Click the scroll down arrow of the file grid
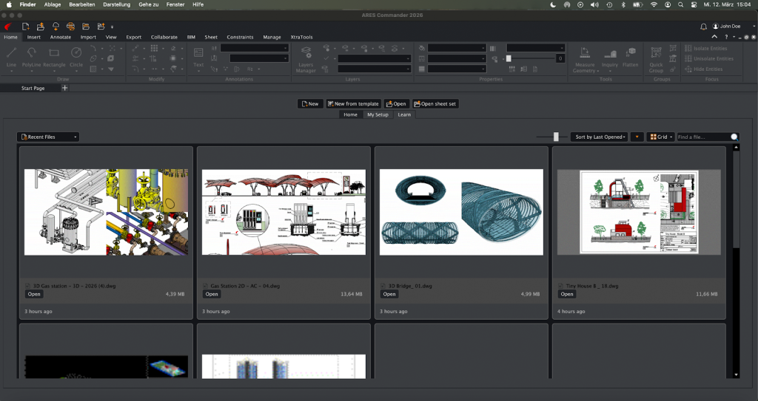The height and width of the screenshot is (401, 758). 736,374
